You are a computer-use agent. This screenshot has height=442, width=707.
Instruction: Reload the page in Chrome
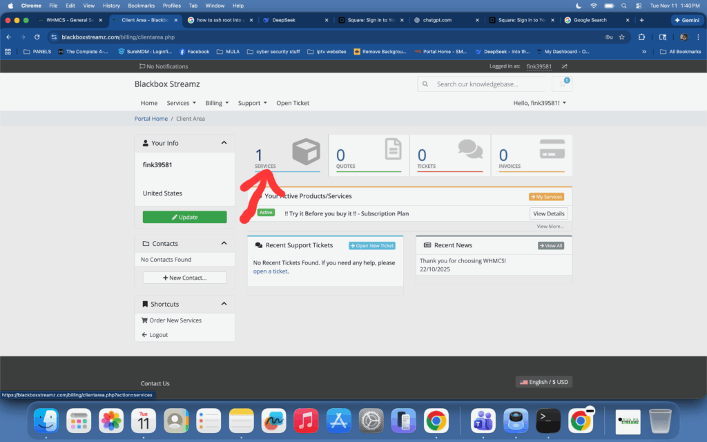tap(37, 37)
